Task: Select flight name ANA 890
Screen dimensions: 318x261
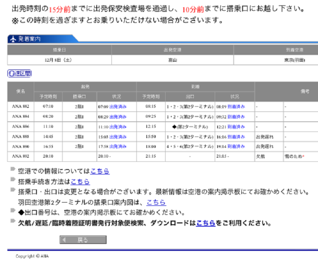Action: (20, 146)
